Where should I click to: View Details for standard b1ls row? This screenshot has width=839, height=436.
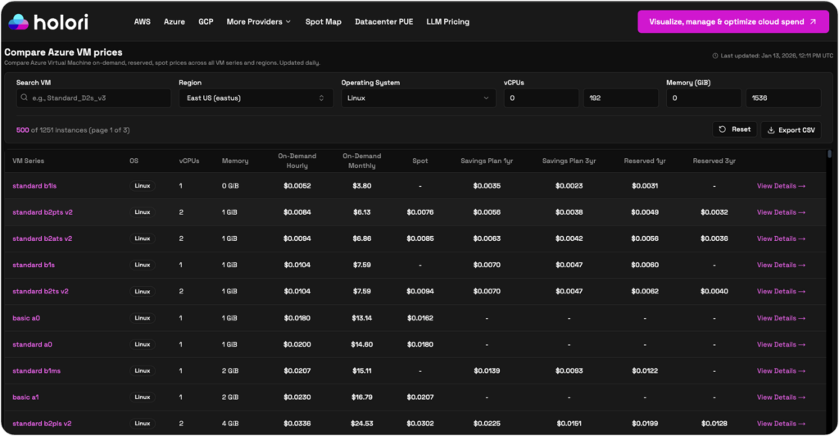point(781,186)
